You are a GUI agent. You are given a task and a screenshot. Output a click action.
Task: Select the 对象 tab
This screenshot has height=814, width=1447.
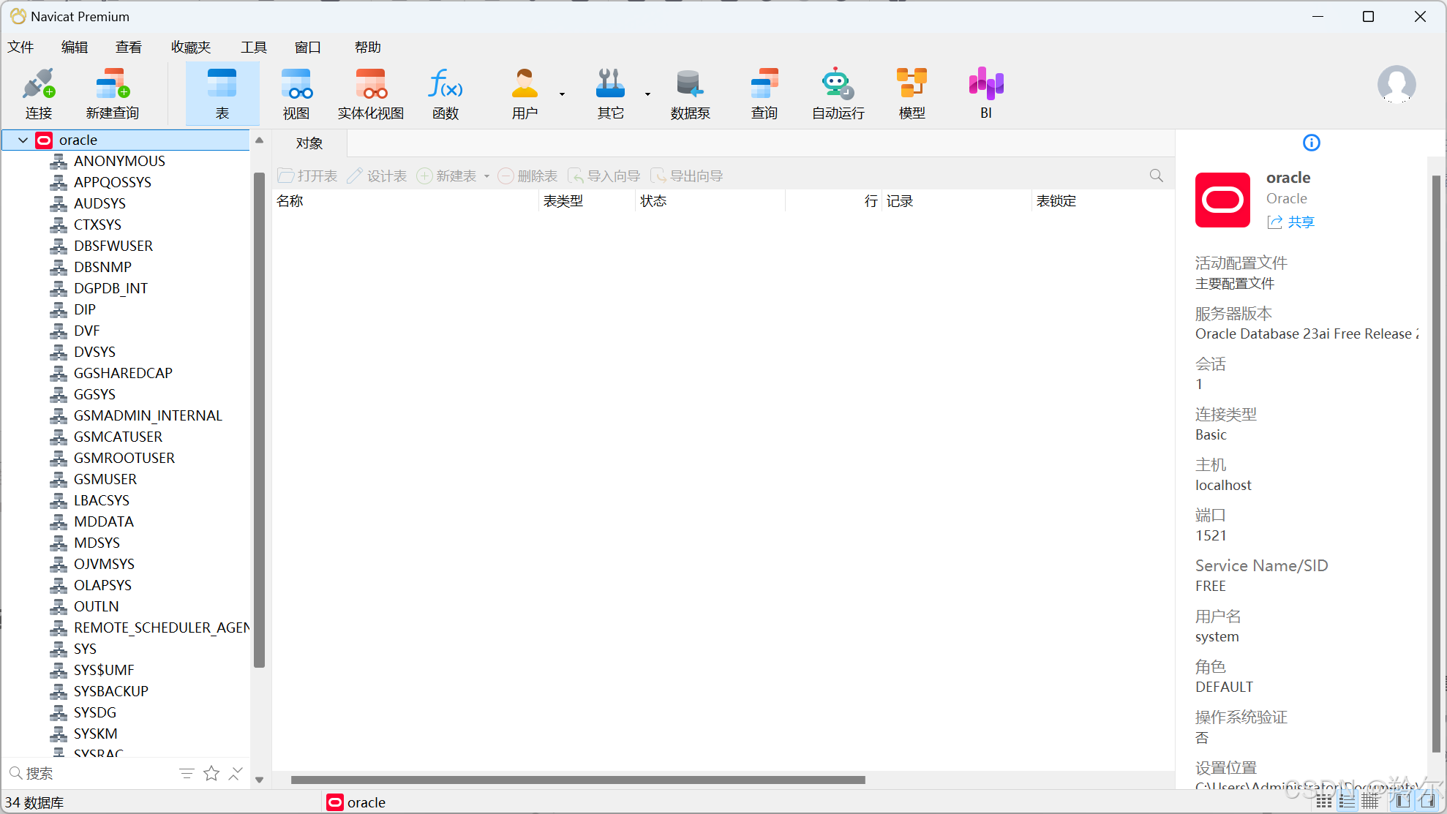pyautogui.click(x=309, y=143)
